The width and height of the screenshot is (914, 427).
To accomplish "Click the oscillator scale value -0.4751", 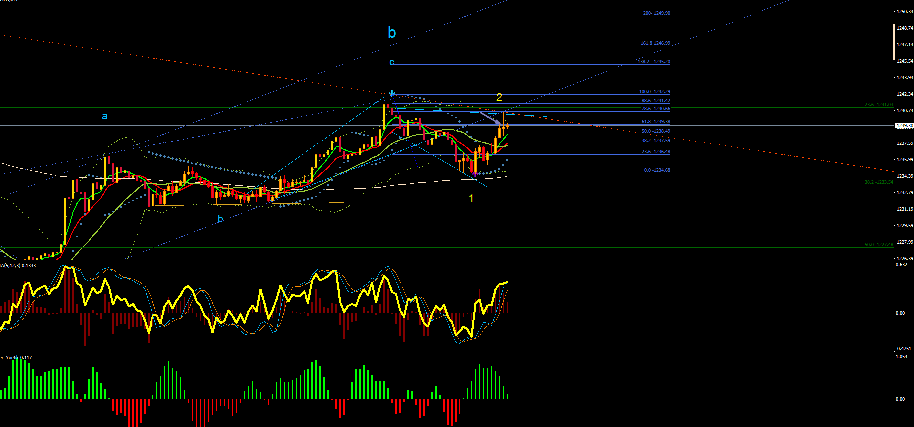I will coord(904,348).
